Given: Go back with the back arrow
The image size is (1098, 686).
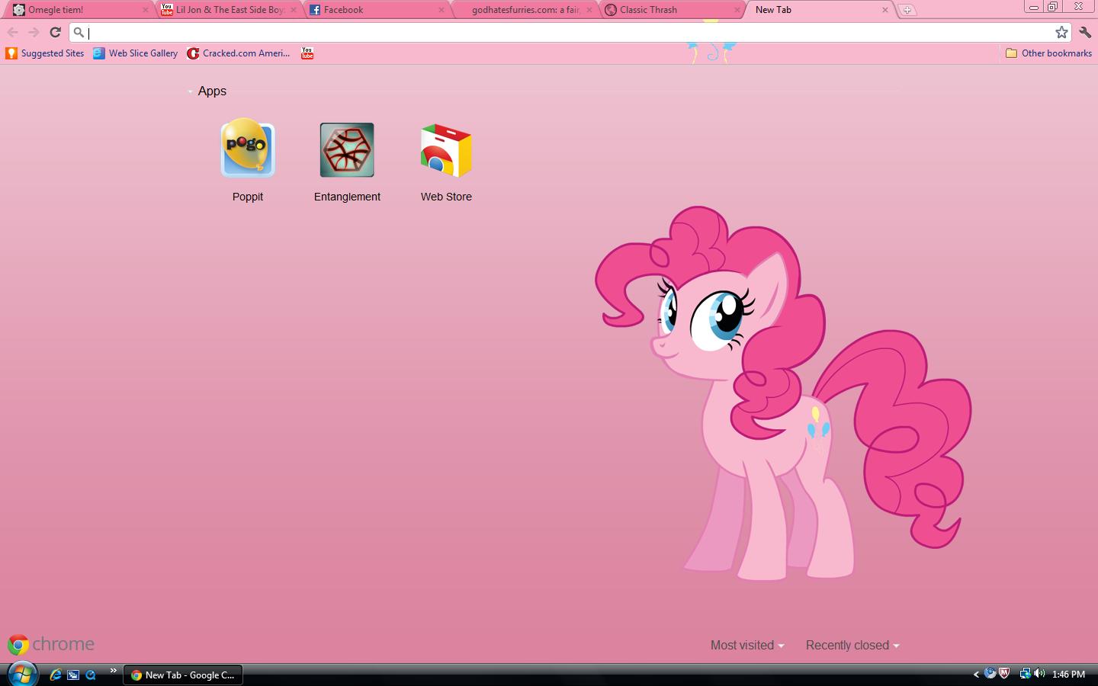Looking at the screenshot, I should [12, 32].
